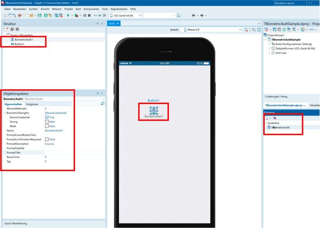
Task: Click the Refresh icon in the project panel
Action: [284, 30]
